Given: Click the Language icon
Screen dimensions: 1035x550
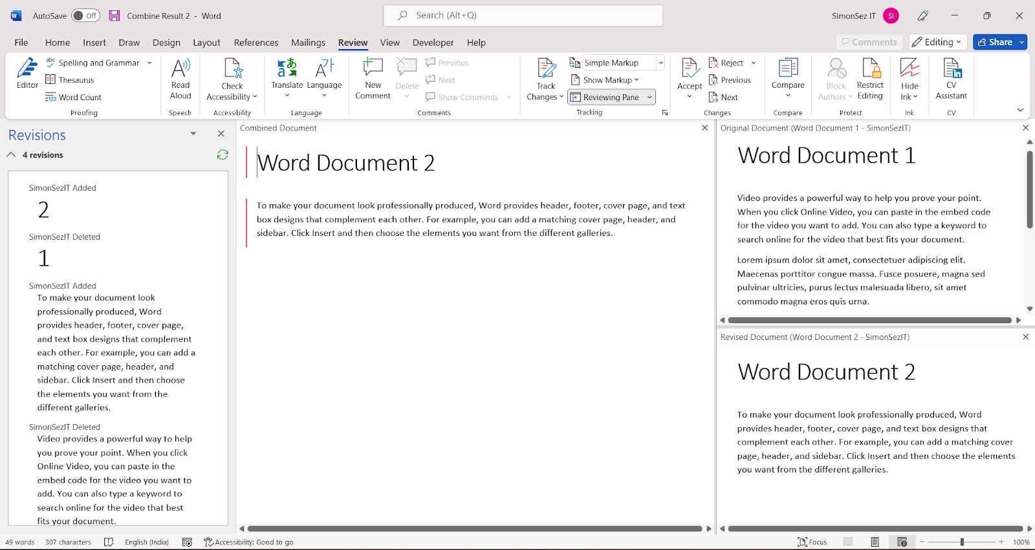Looking at the screenshot, I should pos(324,68).
